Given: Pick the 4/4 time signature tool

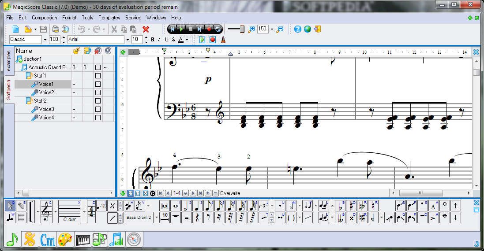Looking at the screenshot, I should click(x=91, y=211).
